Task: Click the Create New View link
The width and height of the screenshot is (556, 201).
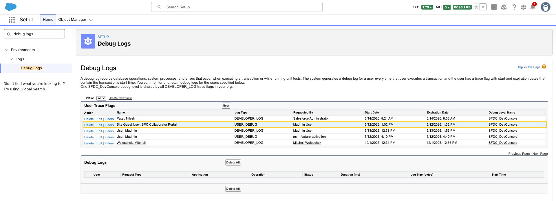Action: [x=120, y=98]
